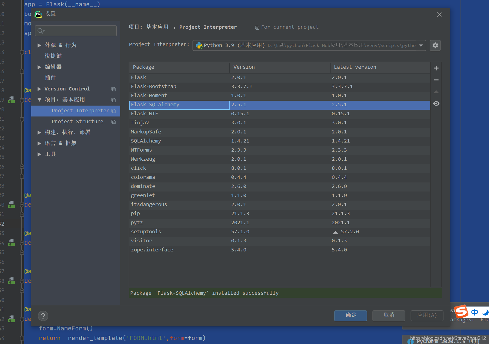Screen dimensions: 489x344
Task: Select the Flask-WTF package row
Action: click(280, 114)
